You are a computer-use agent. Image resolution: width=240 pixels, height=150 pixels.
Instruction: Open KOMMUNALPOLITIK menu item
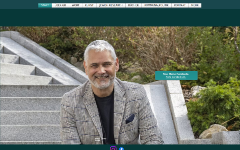156,5
